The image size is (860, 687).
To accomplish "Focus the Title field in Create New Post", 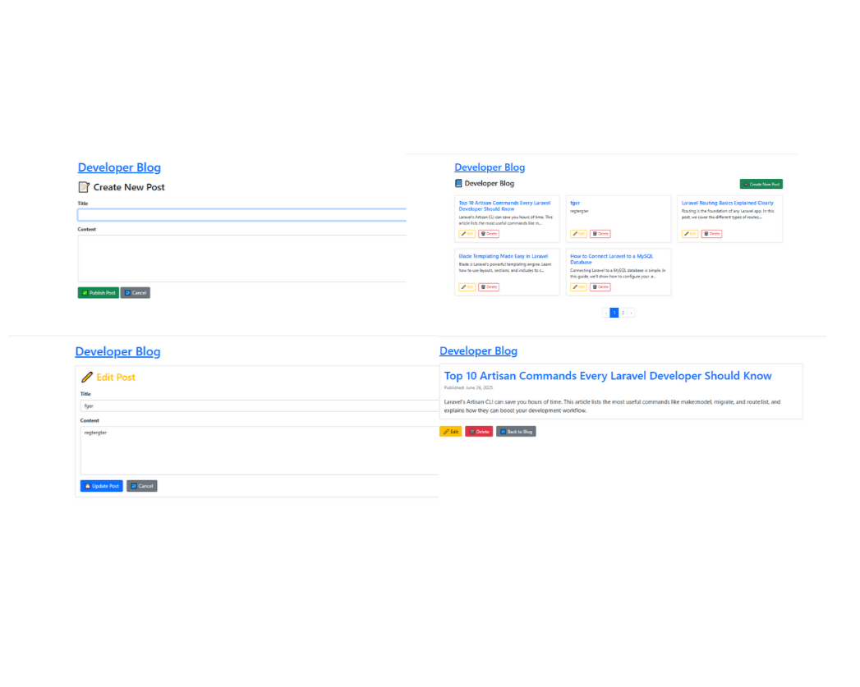I will pos(242,215).
